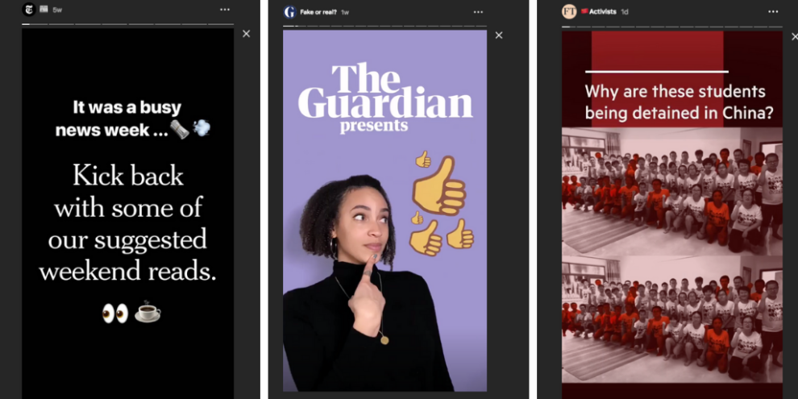Open the FT profile avatar
798x399 pixels.
(x=569, y=11)
